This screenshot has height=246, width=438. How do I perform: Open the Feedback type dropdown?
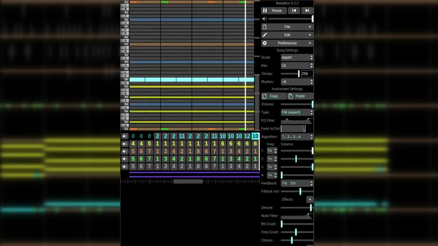(297, 183)
